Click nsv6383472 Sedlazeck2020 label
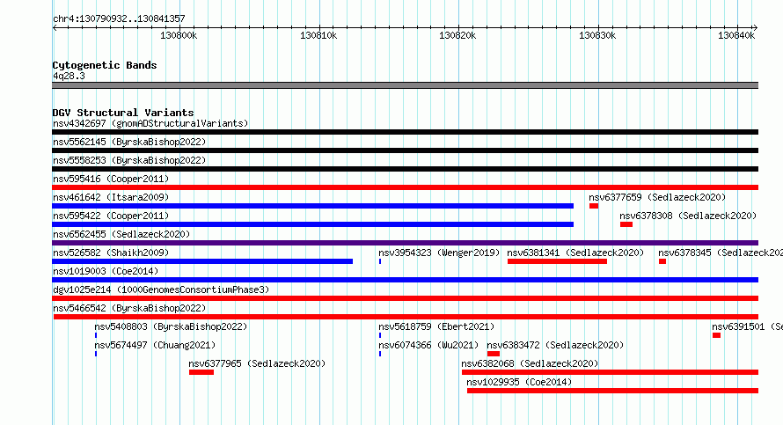Image resolution: width=783 pixels, height=425 pixels. coord(555,345)
